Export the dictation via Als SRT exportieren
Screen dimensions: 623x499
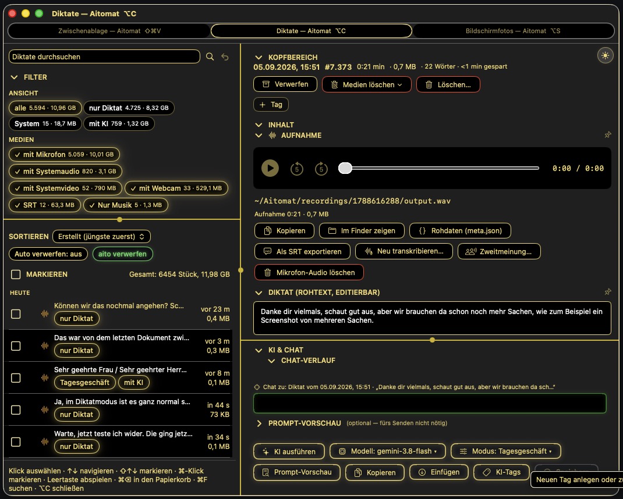click(x=302, y=251)
